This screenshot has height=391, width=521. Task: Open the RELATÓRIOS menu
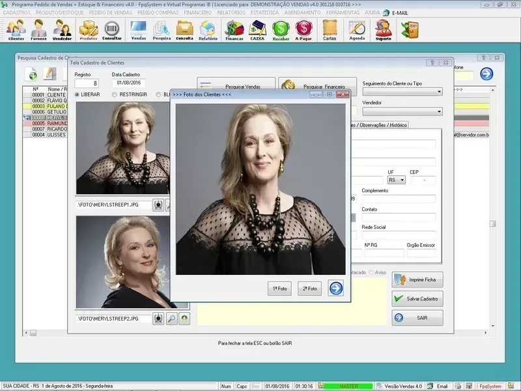coord(230,12)
